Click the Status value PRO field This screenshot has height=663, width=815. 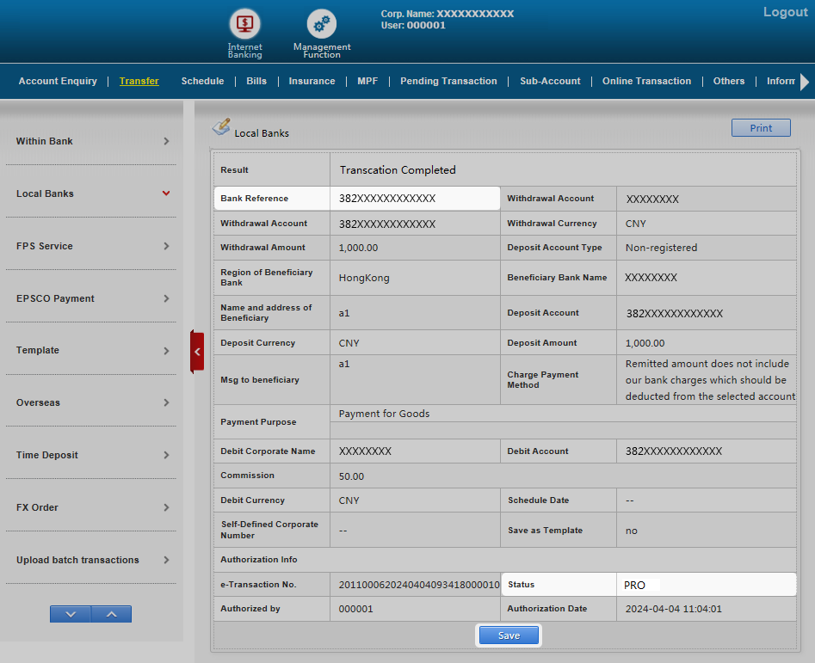pos(705,585)
